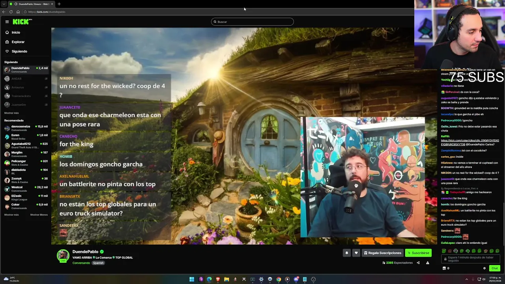The height and width of the screenshot is (284, 505).
Task: Open Explorar in the sidebar
Action: (15, 42)
